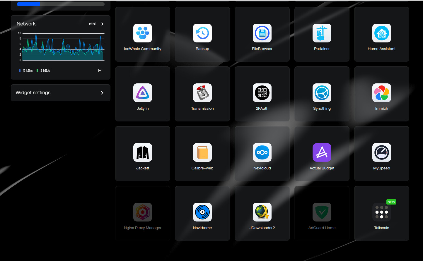The height and width of the screenshot is (261, 423).
Task: Open Actual Budget app icon
Action: click(x=322, y=152)
